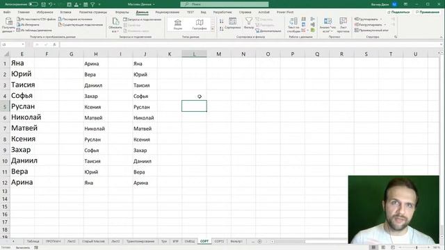Click the Search box in title bar
This screenshot has width=445, height=250.
coord(224,4)
